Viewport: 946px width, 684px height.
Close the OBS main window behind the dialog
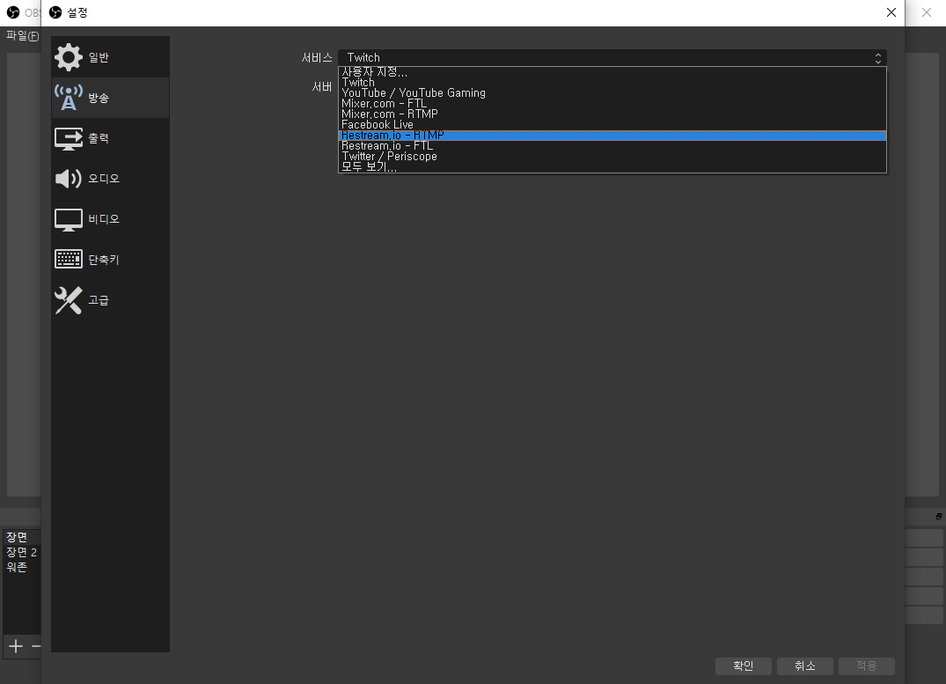click(927, 12)
